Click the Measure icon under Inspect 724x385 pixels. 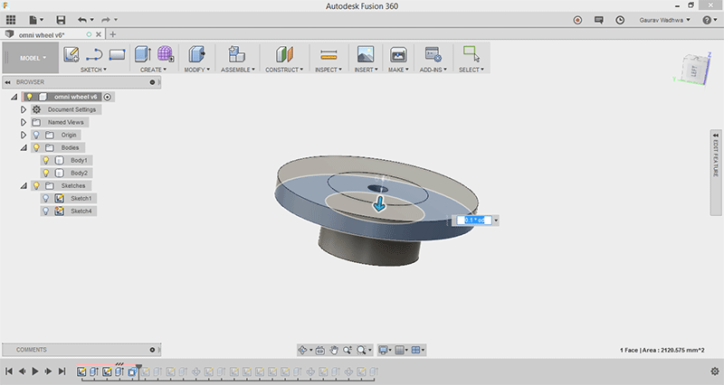[x=329, y=54]
